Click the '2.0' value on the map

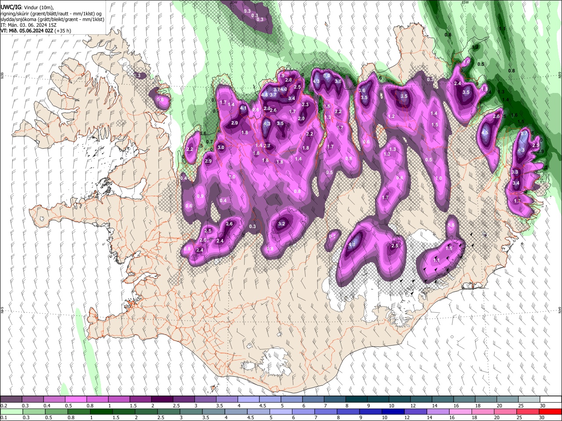tap(203, 240)
